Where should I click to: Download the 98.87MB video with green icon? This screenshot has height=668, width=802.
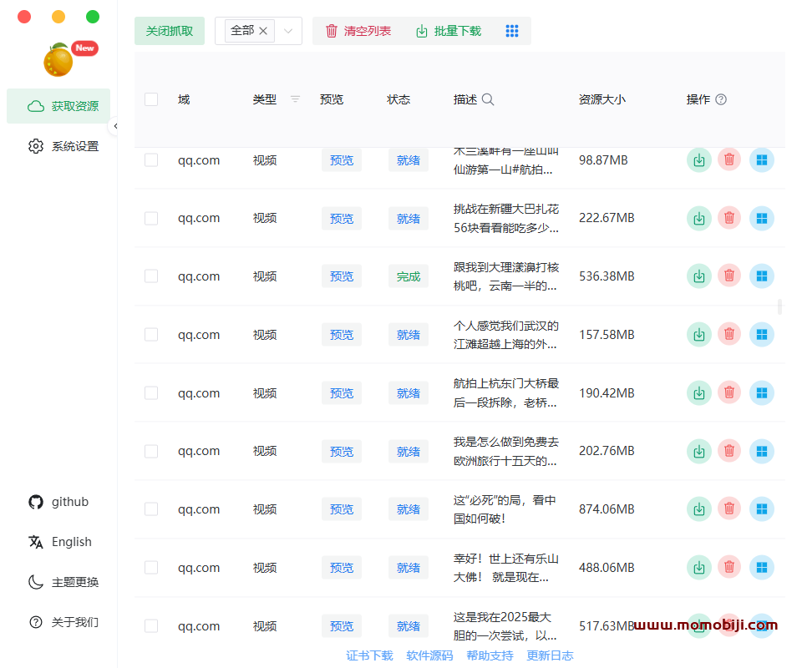point(699,159)
